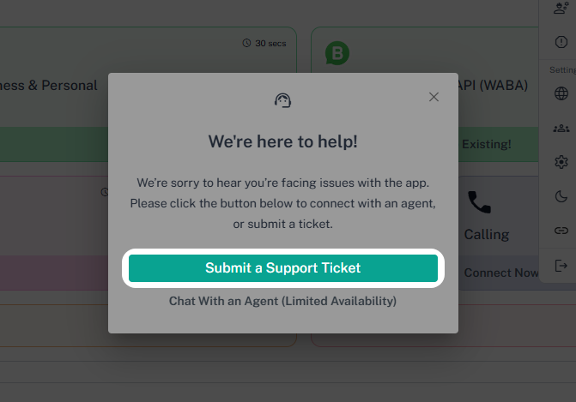Click the API (WABA) card title
The image size is (576, 402).
point(496,86)
